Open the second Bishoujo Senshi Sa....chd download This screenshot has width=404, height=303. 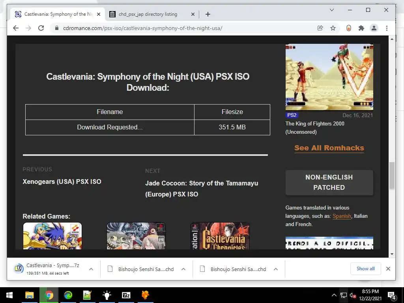pyautogui.click(x=233, y=269)
